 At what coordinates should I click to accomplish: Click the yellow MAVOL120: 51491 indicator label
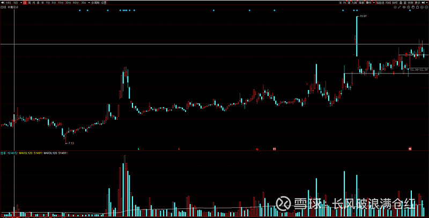31,153
